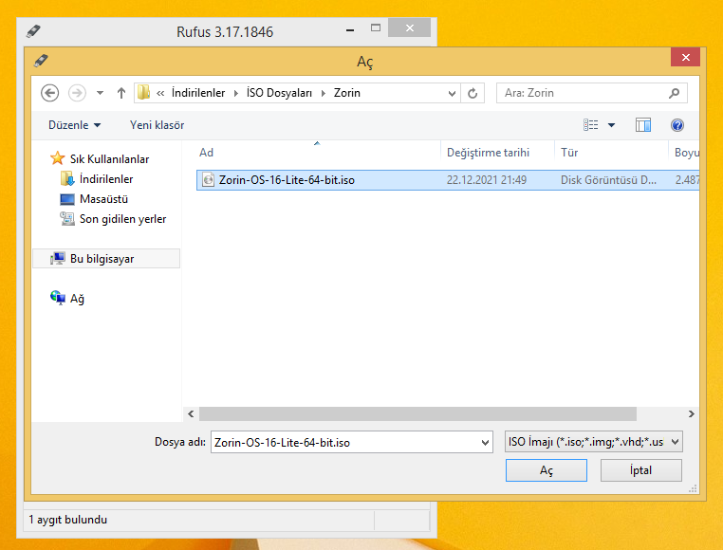This screenshot has width=723, height=550.
Task: Go forward in folder history
Action: 77,93
